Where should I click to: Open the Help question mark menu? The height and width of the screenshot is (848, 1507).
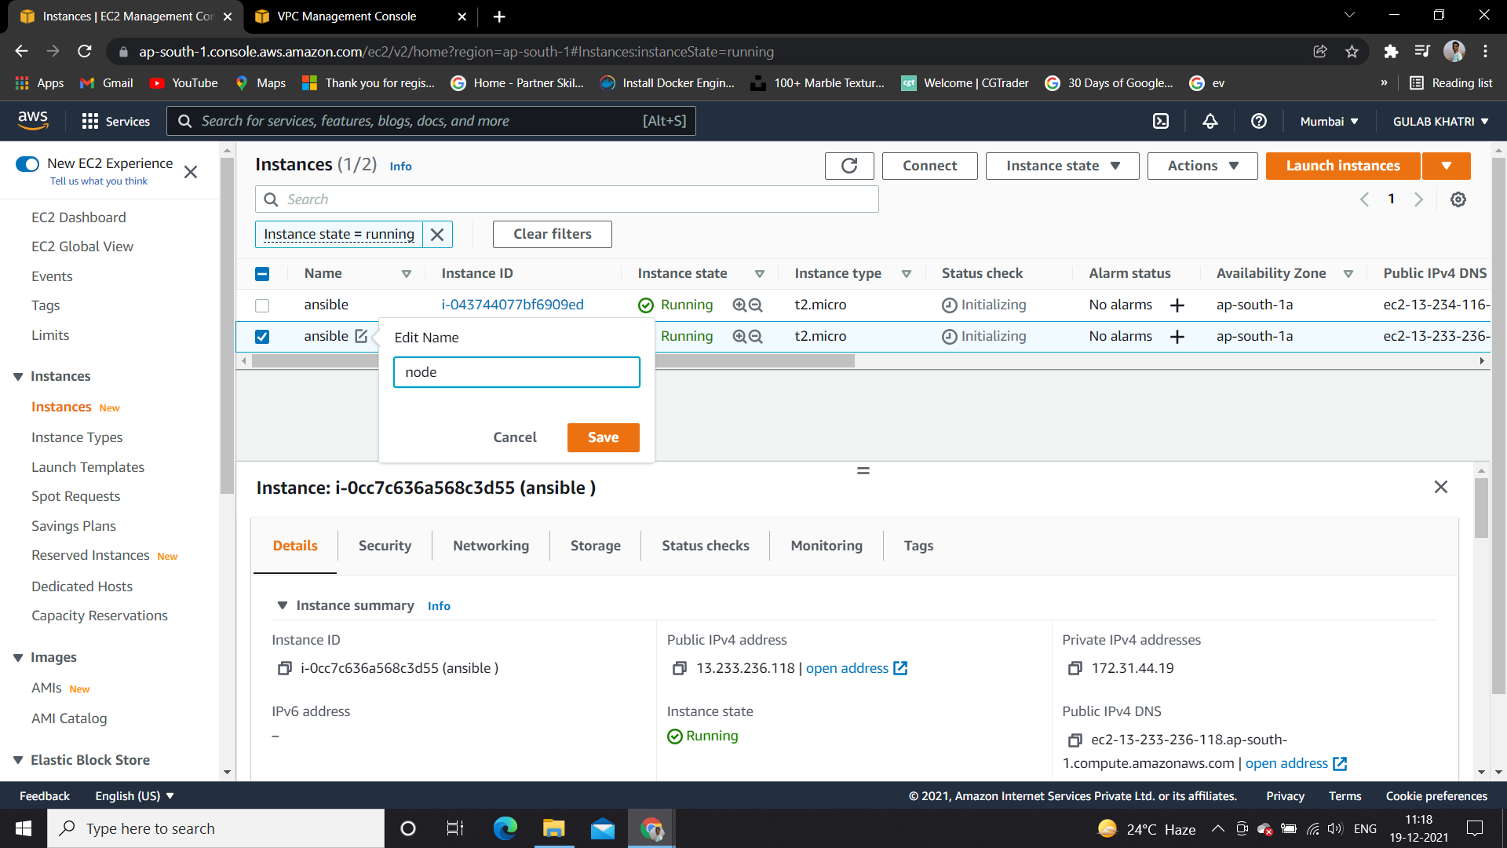pos(1258,121)
